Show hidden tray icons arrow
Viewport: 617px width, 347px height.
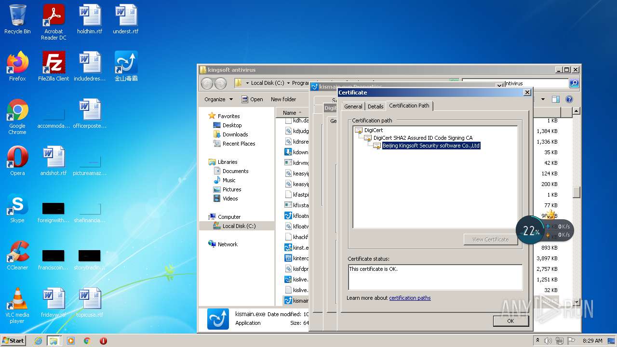coord(538,340)
